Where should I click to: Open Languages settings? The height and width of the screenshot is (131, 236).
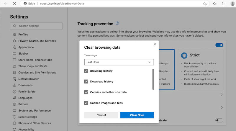click(25, 98)
